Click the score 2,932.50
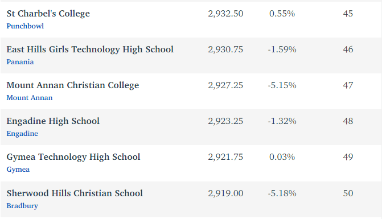This screenshot has width=382, height=219. pos(225,14)
